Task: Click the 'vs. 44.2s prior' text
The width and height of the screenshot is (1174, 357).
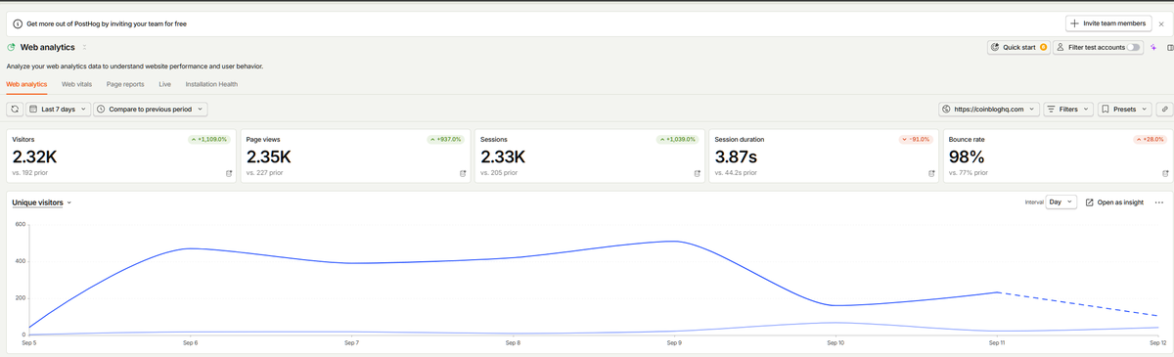Action: (x=737, y=173)
